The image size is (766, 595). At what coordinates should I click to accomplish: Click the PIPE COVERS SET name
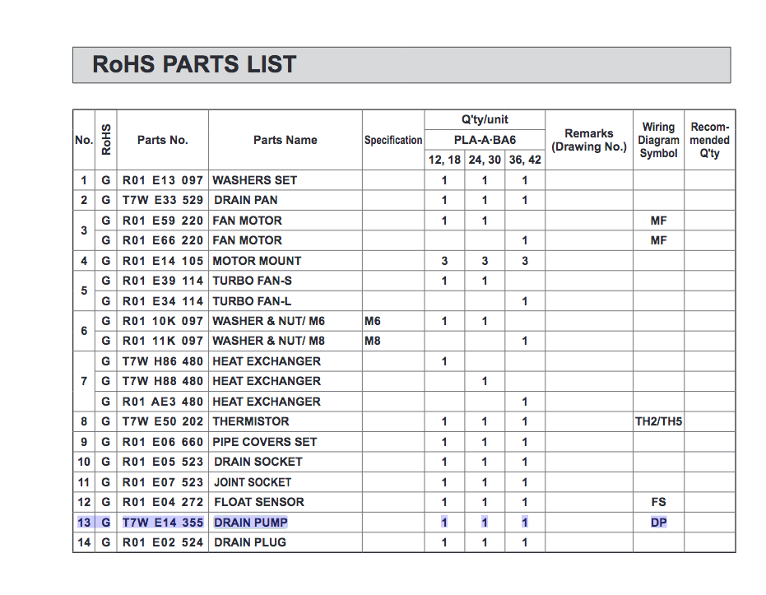(264, 442)
